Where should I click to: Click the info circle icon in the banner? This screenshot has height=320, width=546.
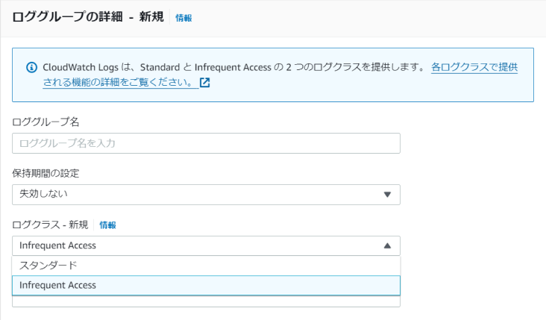[31, 68]
